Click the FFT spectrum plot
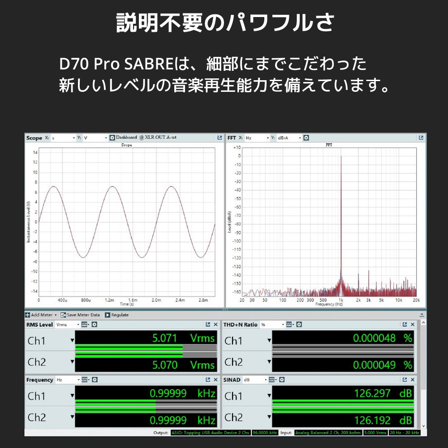This screenshot has height=448, width=448. (329, 222)
